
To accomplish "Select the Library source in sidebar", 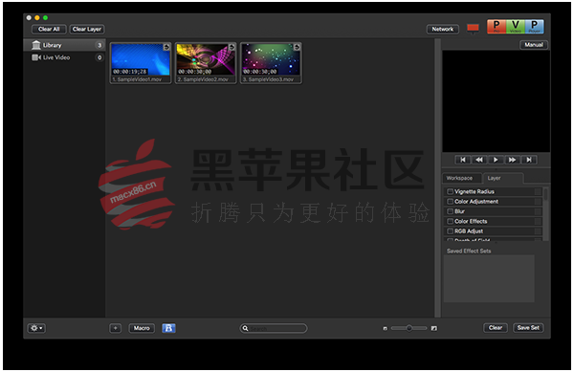I will click(64, 45).
